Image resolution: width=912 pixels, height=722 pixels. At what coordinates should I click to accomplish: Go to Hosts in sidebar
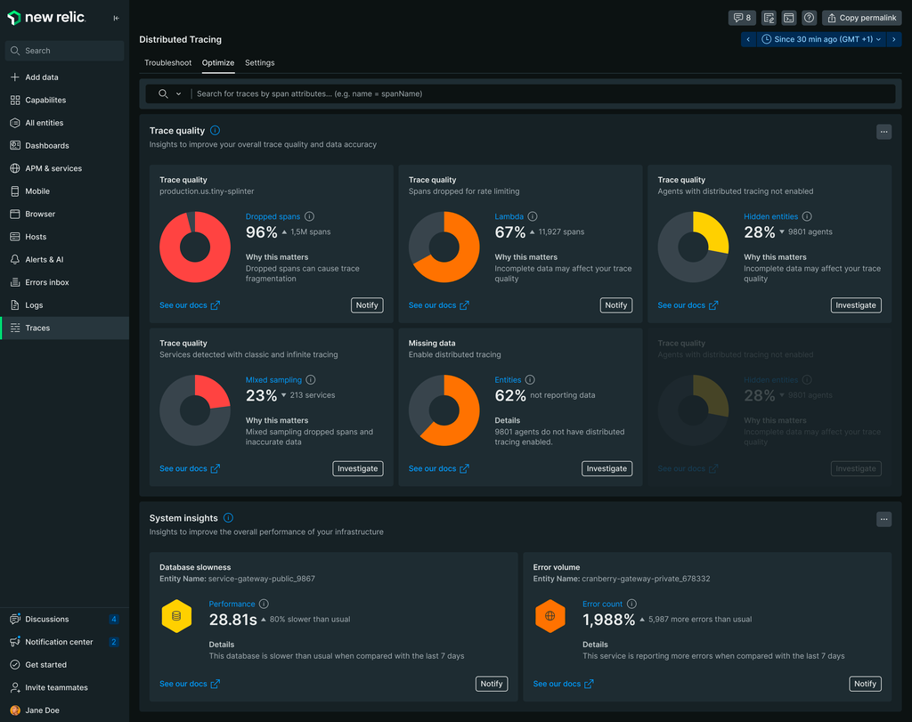[64, 237]
